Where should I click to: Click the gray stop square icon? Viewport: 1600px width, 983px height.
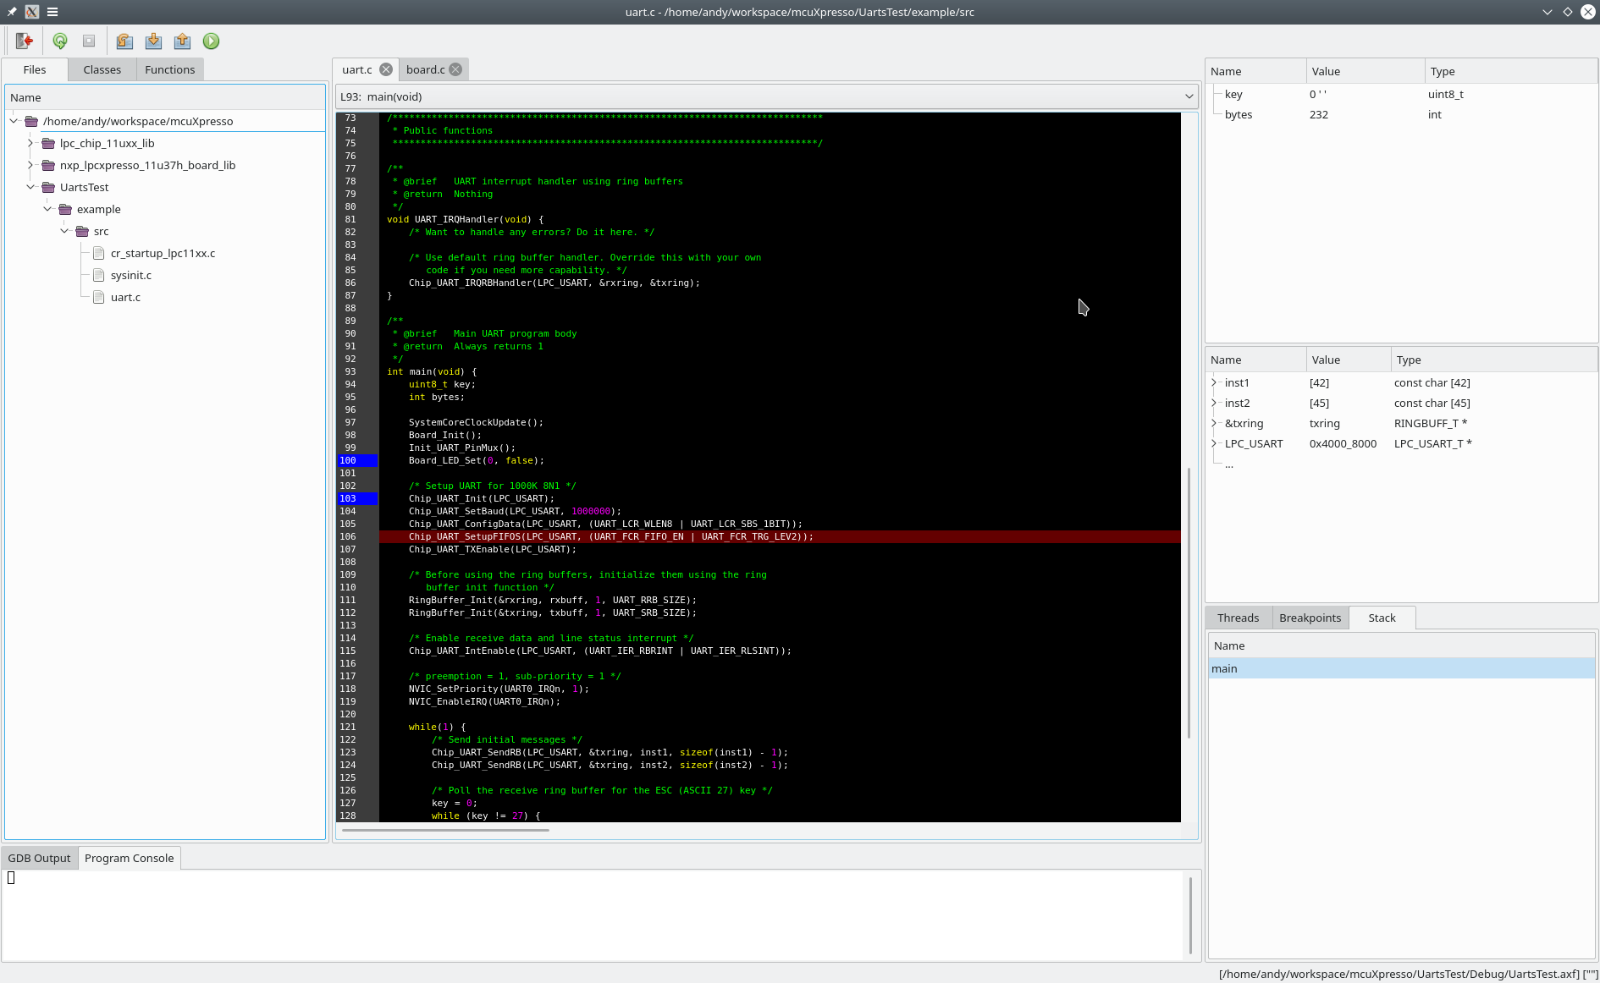pos(89,41)
